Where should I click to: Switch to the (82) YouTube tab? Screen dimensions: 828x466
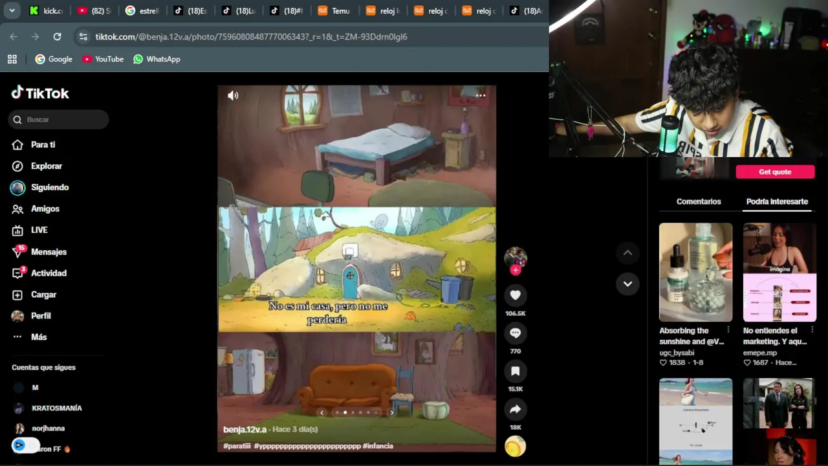pyautogui.click(x=94, y=10)
